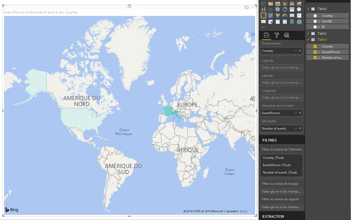The width and height of the screenshot is (351, 220).
Task: Select the Table visualization icon
Action: coord(278,22)
